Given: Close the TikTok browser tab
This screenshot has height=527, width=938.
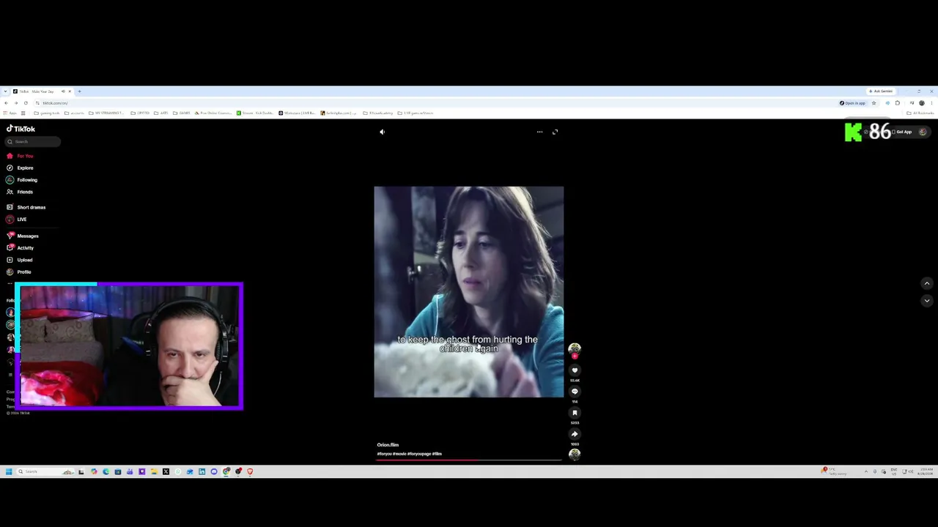Looking at the screenshot, I should 70,91.
